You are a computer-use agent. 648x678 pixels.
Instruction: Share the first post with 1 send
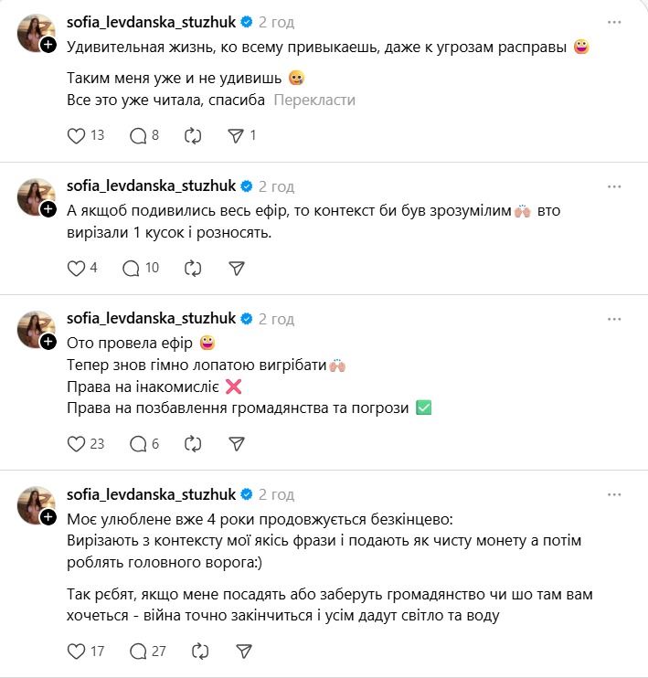[236, 135]
